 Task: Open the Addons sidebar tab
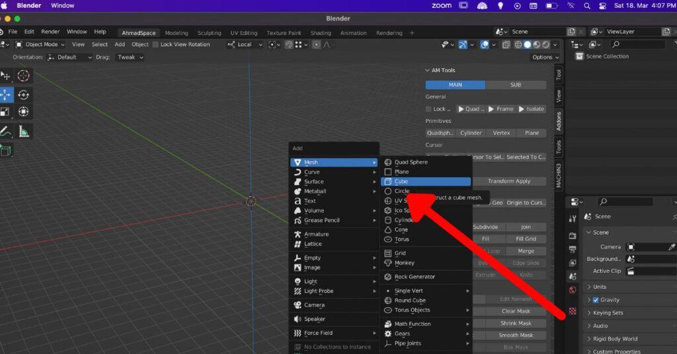[559, 121]
